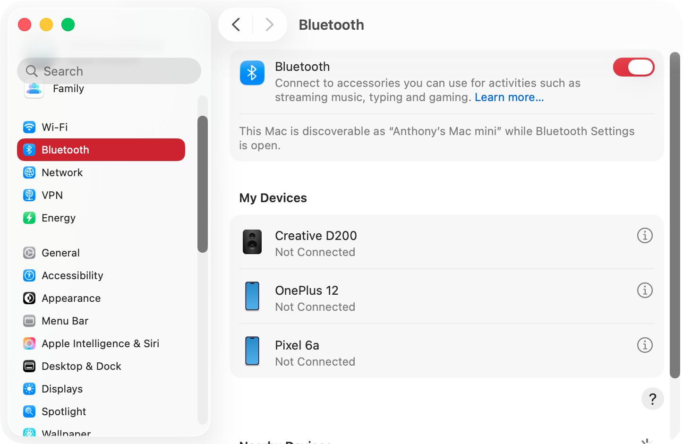Open Accessibility settings
The width and height of the screenshot is (683, 444).
click(x=101, y=275)
